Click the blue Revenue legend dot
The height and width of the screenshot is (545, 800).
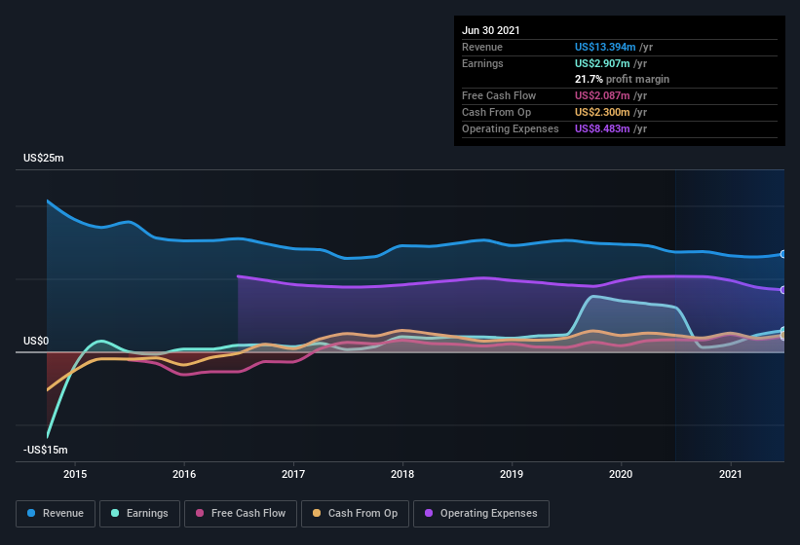(x=31, y=514)
